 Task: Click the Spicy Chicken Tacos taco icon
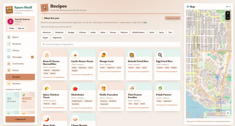[47, 88]
